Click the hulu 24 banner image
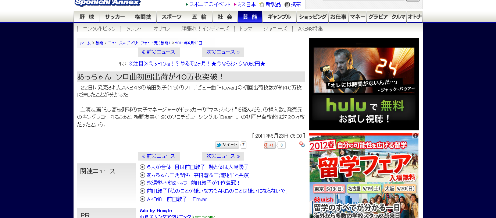This screenshot has width=496, height=218. click(364, 70)
